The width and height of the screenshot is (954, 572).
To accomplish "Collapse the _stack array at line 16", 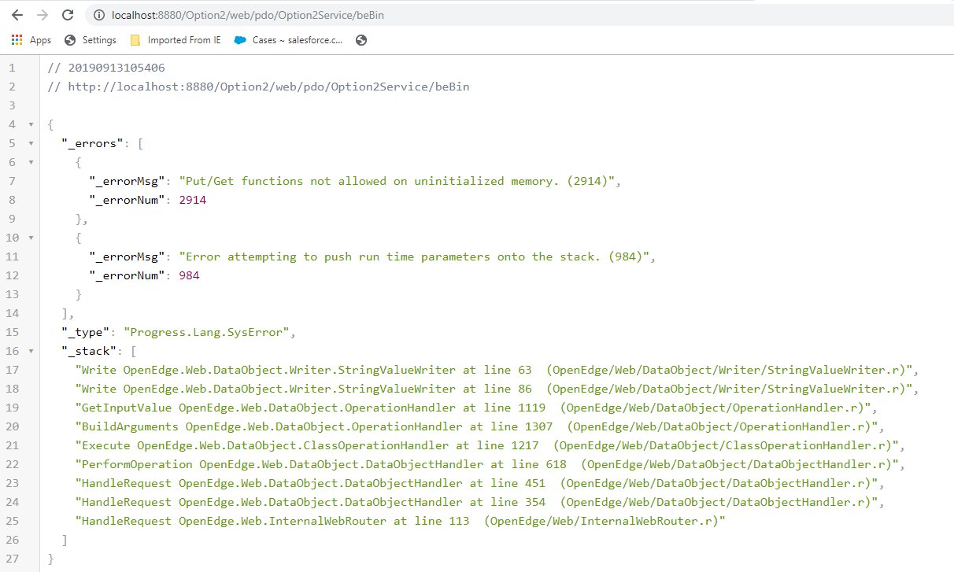I will click(31, 351).
